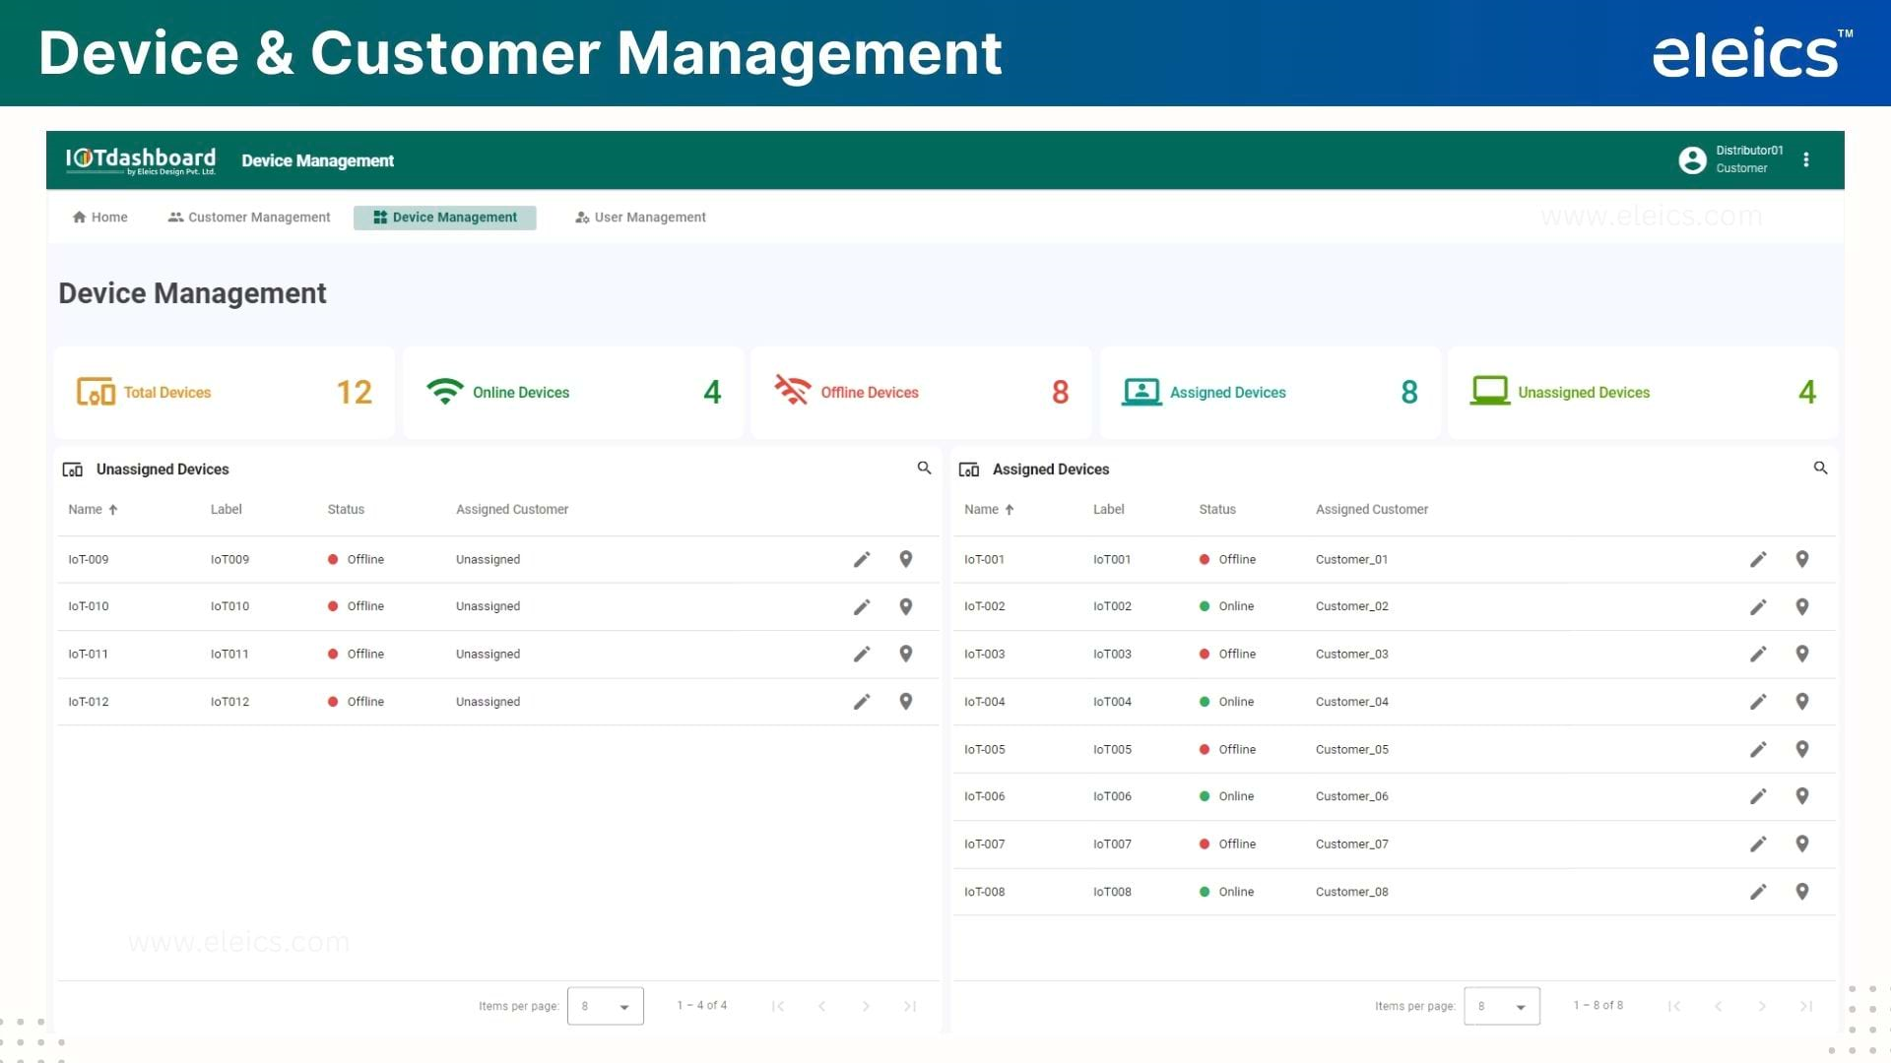Go to first page in Assigned Devices
This screenshot has width=1891, height=1063.
click(1674, 1006)
